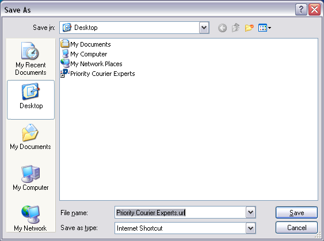324x241 pixels.
Task: Select Desktop in the places bar
Action: coord(31,100)
